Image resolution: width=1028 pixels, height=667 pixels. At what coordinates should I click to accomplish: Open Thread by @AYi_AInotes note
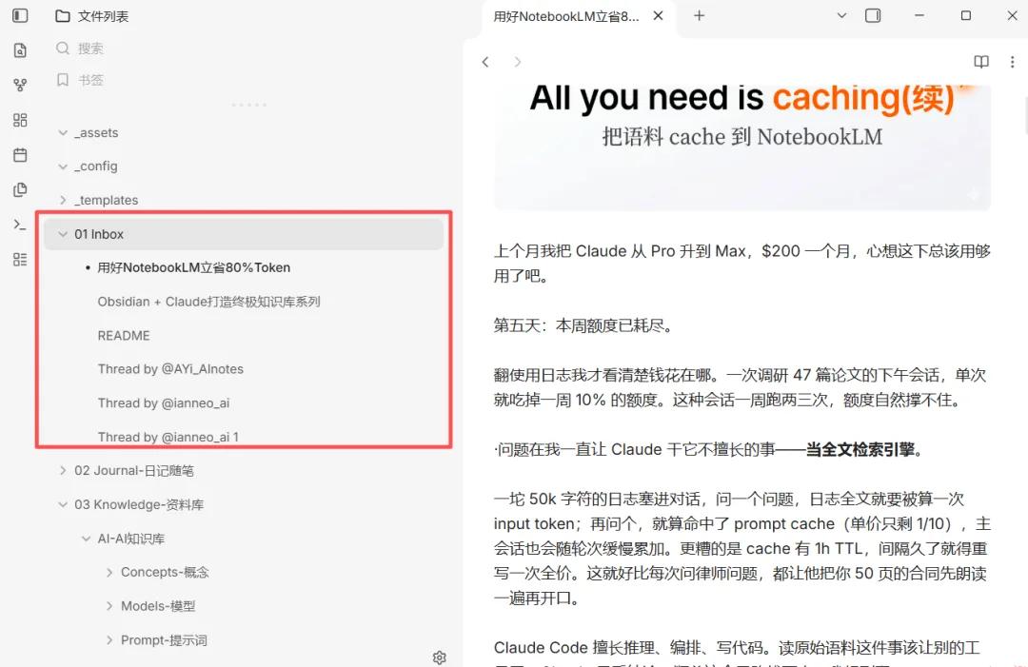pyautogui.click(x=170, y=369)
